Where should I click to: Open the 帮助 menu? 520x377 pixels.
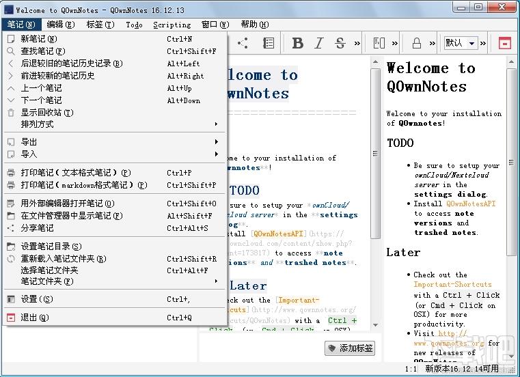coord(255,25)
